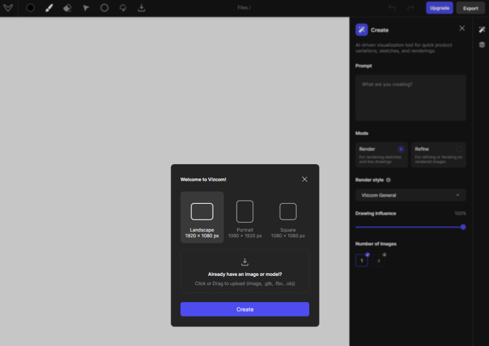Select the Move arrow tool
489x346 pixels.
point(86,8)
